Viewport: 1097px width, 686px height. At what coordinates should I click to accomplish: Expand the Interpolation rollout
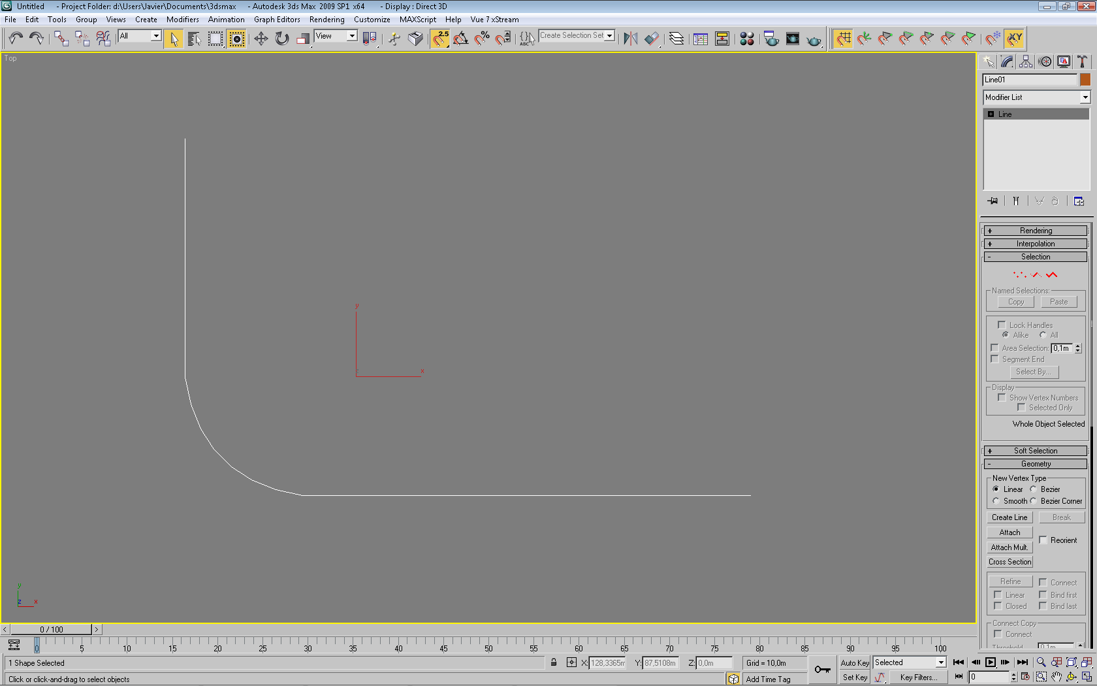[x=1036, y=244]
